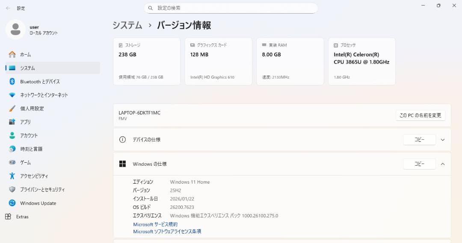Click the 26200.7623 OS build value
Viewport: 462px width, 243px height.
(x=182, y=207)
